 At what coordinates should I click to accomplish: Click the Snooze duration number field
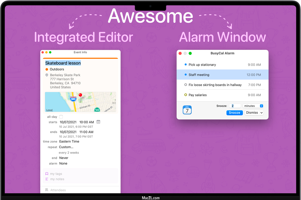(x=235, y=106)
